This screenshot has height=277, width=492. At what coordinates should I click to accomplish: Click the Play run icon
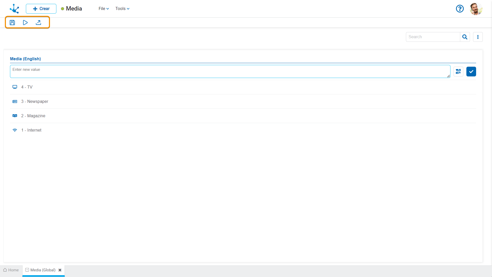pos(25,23)
